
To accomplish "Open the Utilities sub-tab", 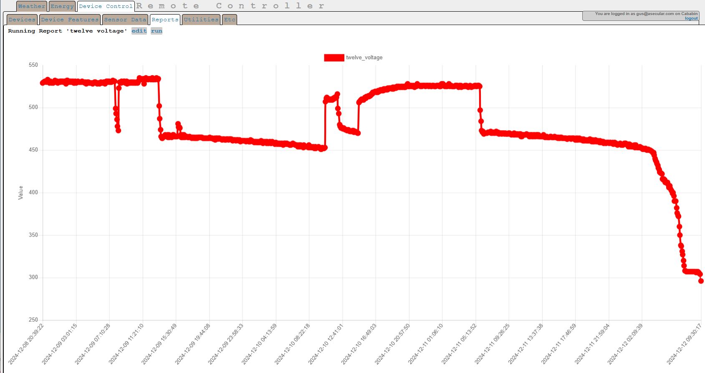I will pos(201,20).
